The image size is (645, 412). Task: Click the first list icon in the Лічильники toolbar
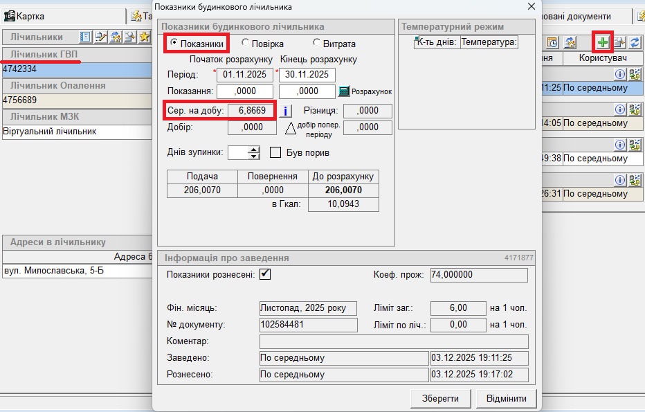[86, 37]
